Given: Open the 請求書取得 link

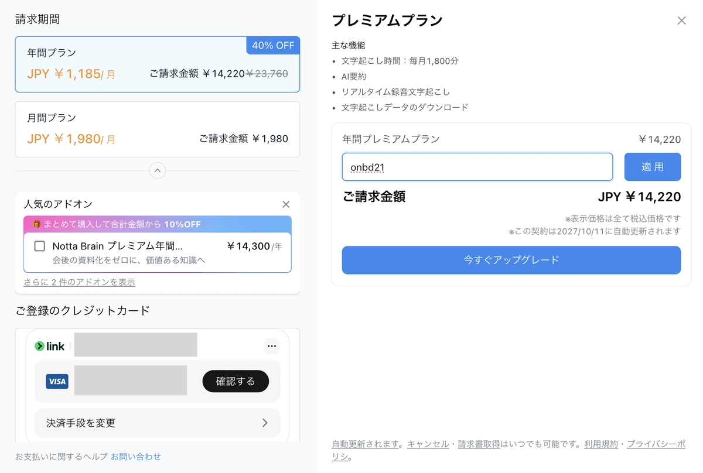Looking at the screenshot, I should 479,444.
